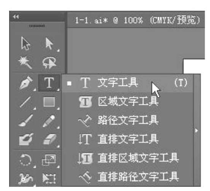Viewport: 210px width, 191px height.
Task: Choose 直排文字工具 menu entry
Action: (128, 139)
